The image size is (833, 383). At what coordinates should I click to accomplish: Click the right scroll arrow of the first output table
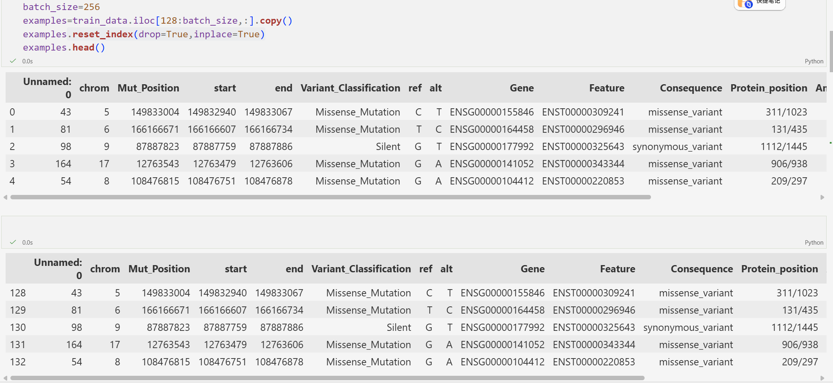pos(822,197)
